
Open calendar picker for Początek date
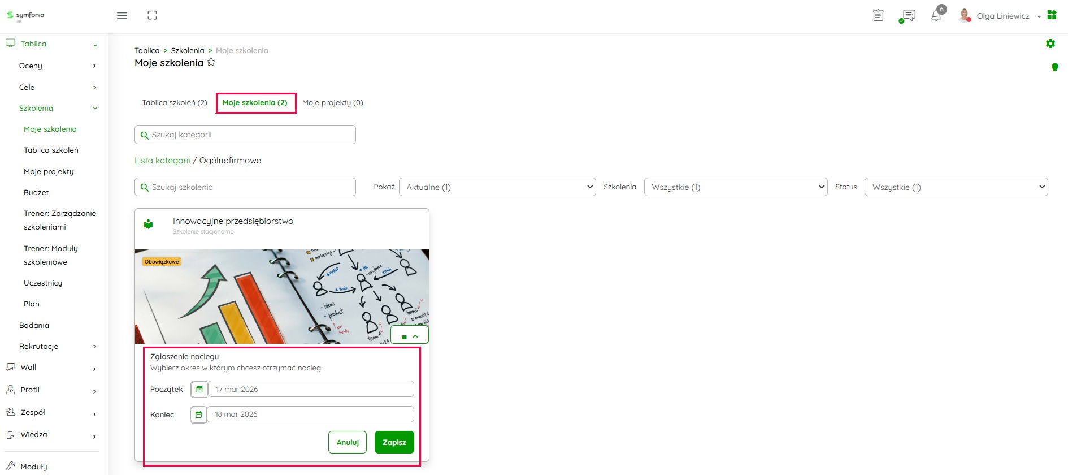click(x=199, y=389)
